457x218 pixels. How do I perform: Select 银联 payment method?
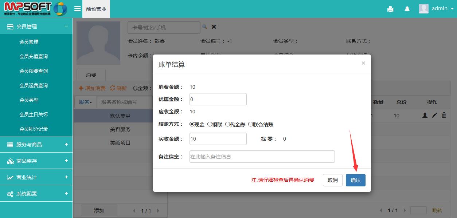pos(210,124)
